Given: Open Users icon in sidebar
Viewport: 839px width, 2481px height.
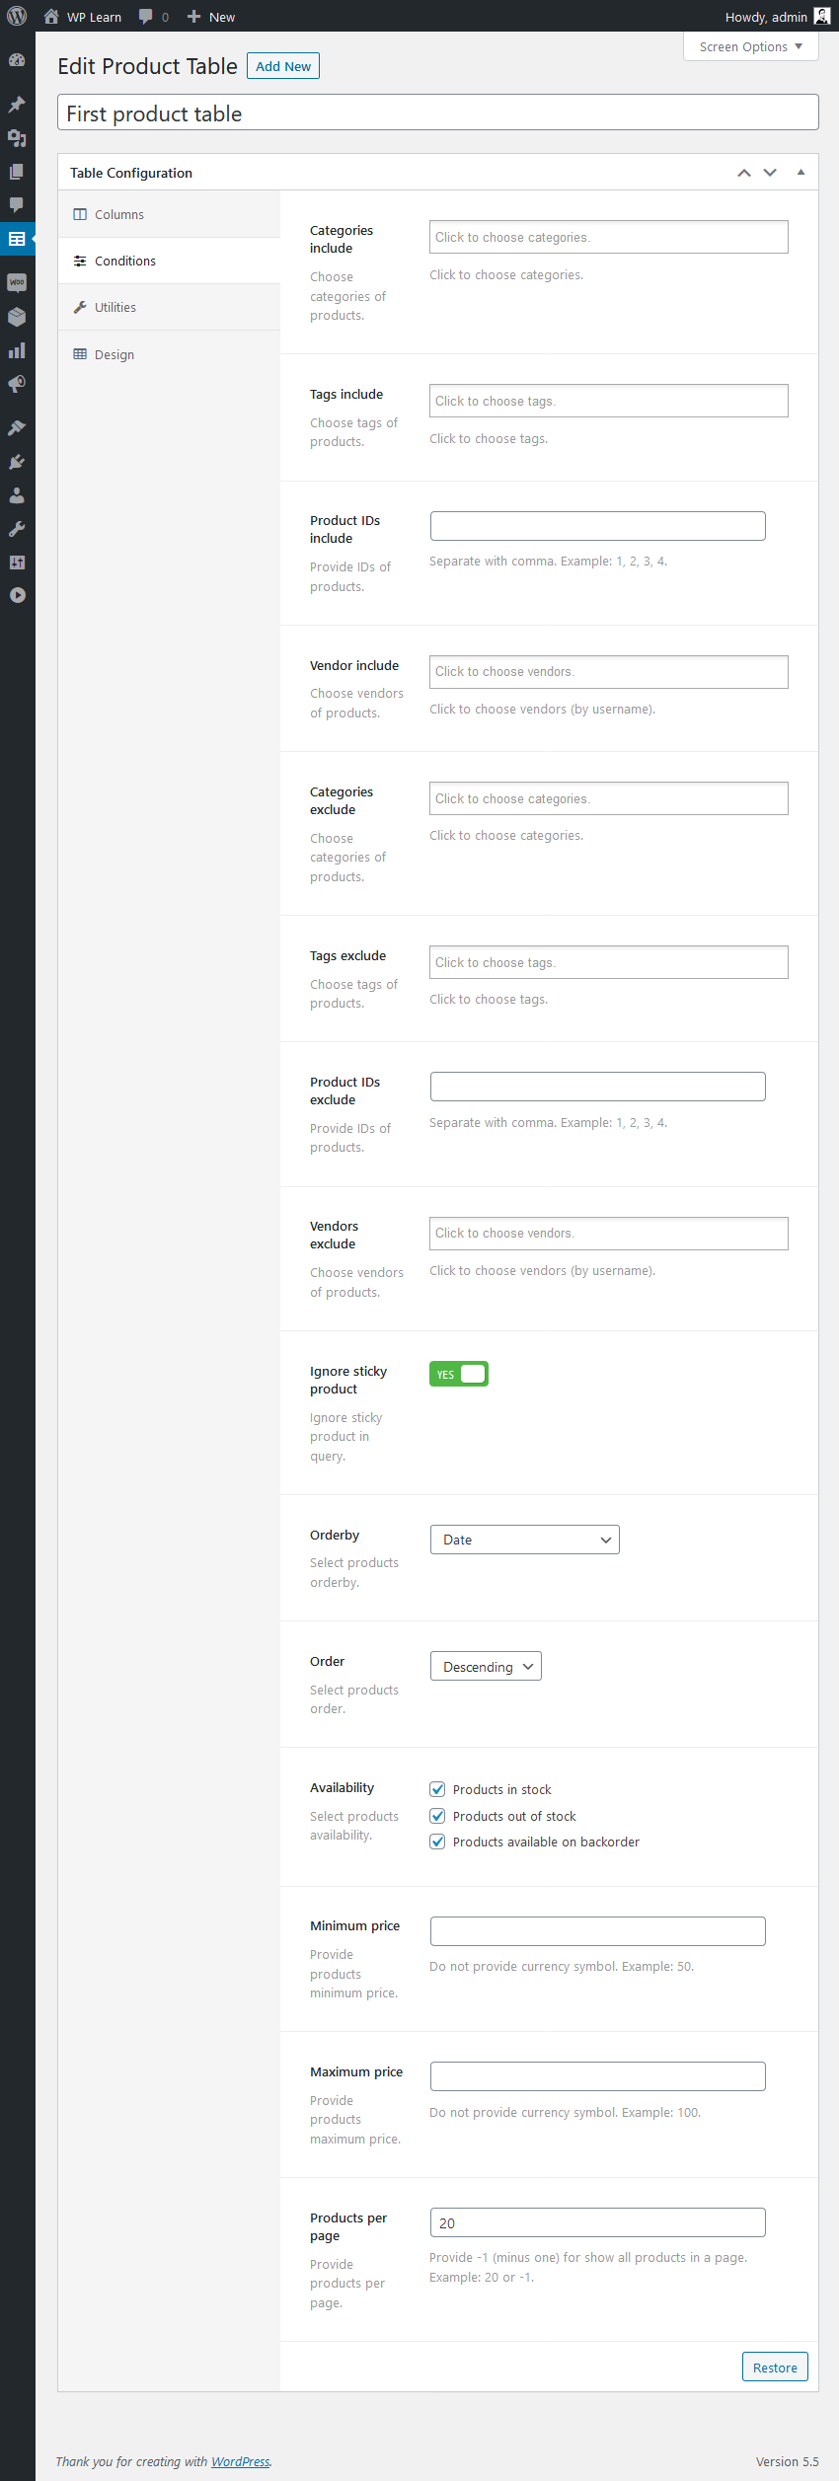Looking at the screenshot, I should 17,495.
